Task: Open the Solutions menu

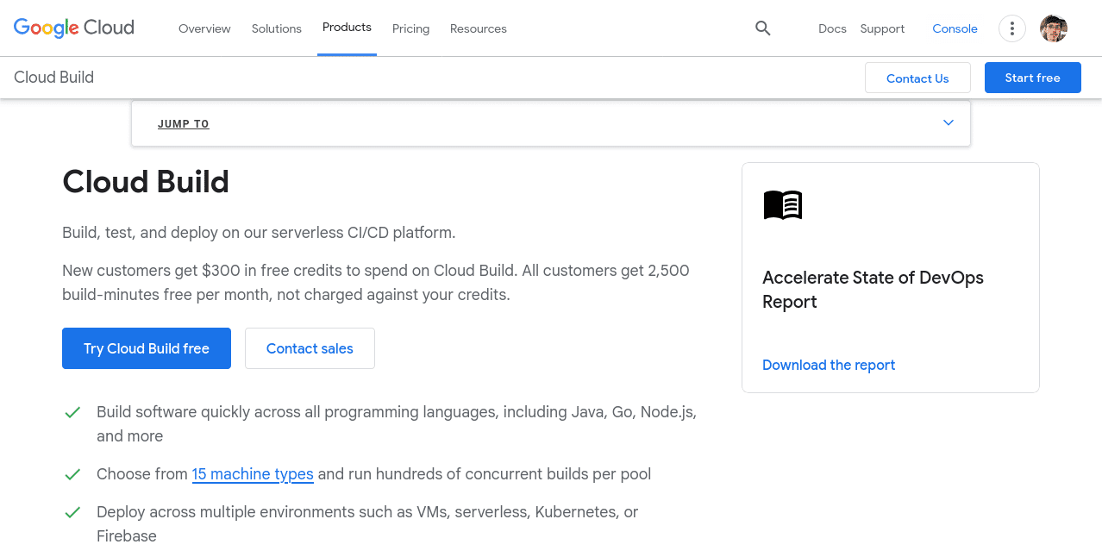Action: click(277, 28)
